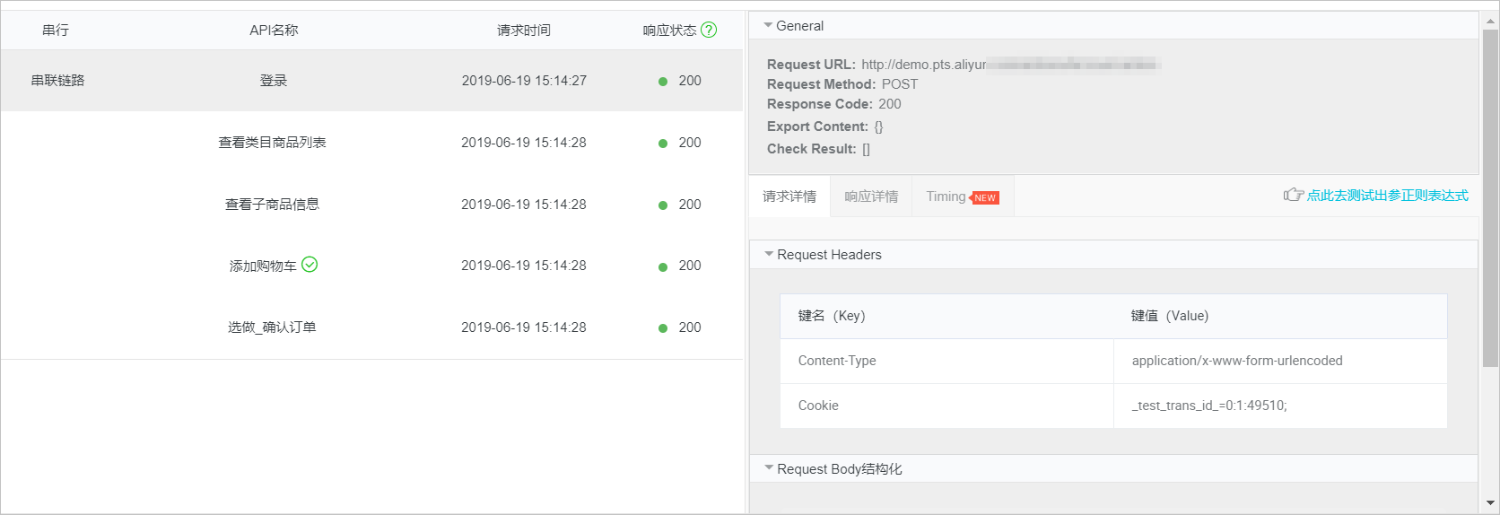Click the scrollbar down arrow at the bottom right

(x=1490, y=503)
